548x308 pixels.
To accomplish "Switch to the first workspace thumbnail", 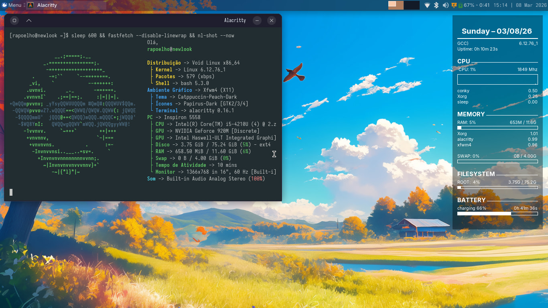I will pos(396,5).
